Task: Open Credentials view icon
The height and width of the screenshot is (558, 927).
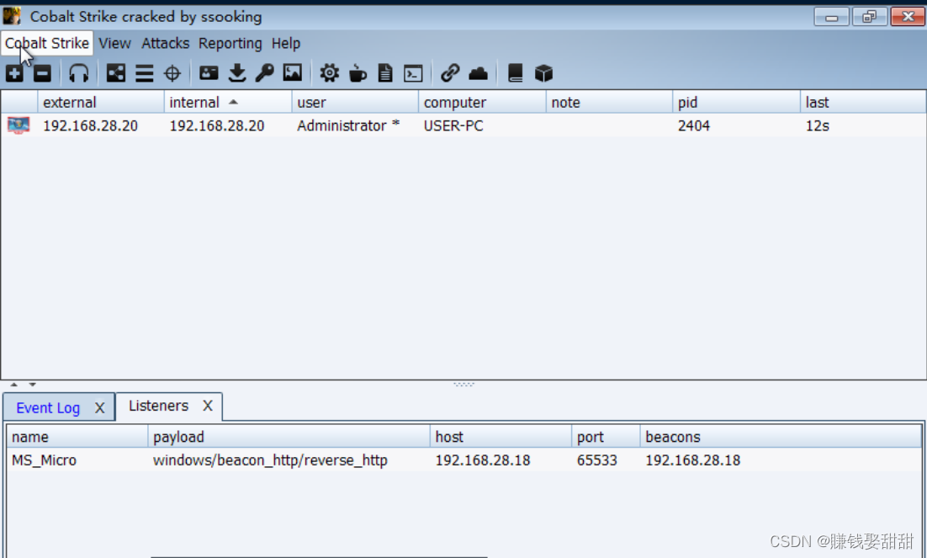Action: (209, 73)
